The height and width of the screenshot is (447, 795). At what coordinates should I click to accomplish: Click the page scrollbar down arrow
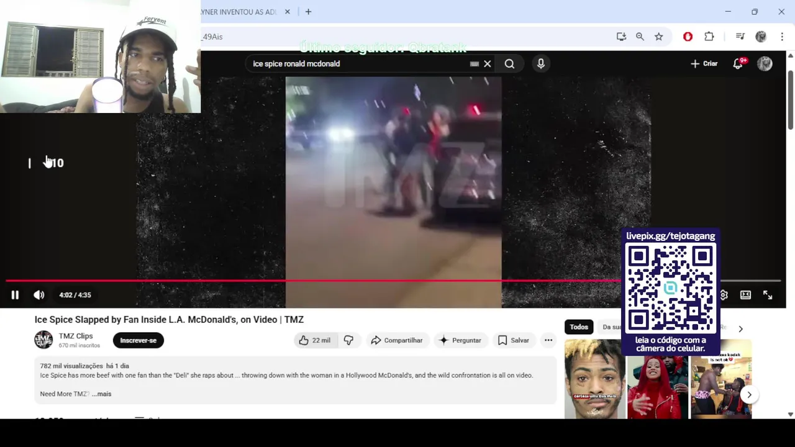791,414
